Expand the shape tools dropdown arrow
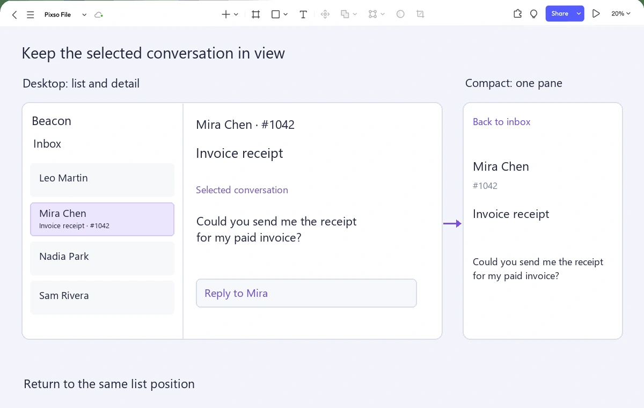Screen dimensions: 644x408 [x=286, y=14]
